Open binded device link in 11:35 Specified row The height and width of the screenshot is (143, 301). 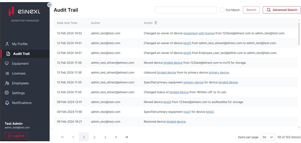[228, 82]
